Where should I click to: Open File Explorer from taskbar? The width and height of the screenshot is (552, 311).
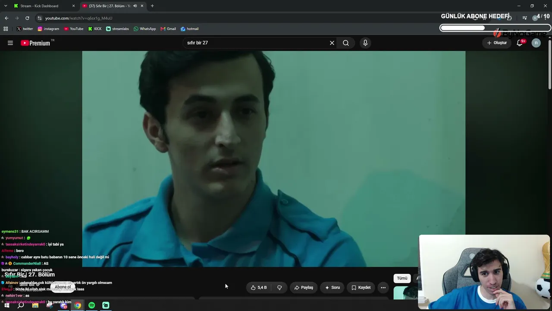(x=35, y=305)
